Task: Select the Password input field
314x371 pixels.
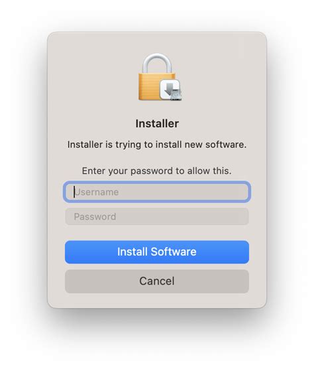Action: pos(157,216)
